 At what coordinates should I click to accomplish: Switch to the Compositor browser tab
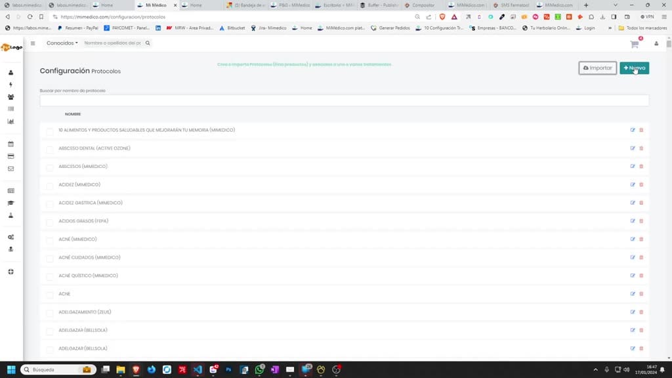coord(423,5)
